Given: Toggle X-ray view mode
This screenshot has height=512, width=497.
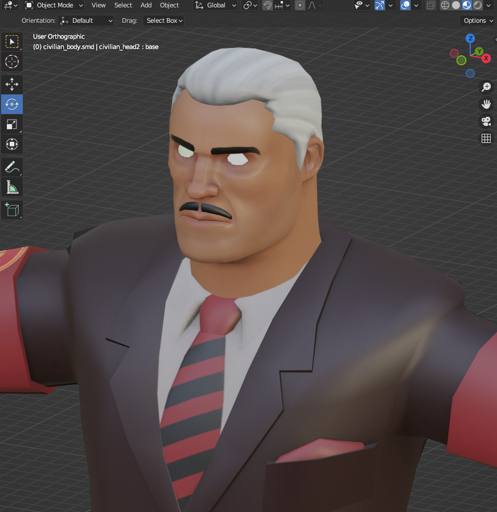Looking at the screenshot, I should 431,5.
